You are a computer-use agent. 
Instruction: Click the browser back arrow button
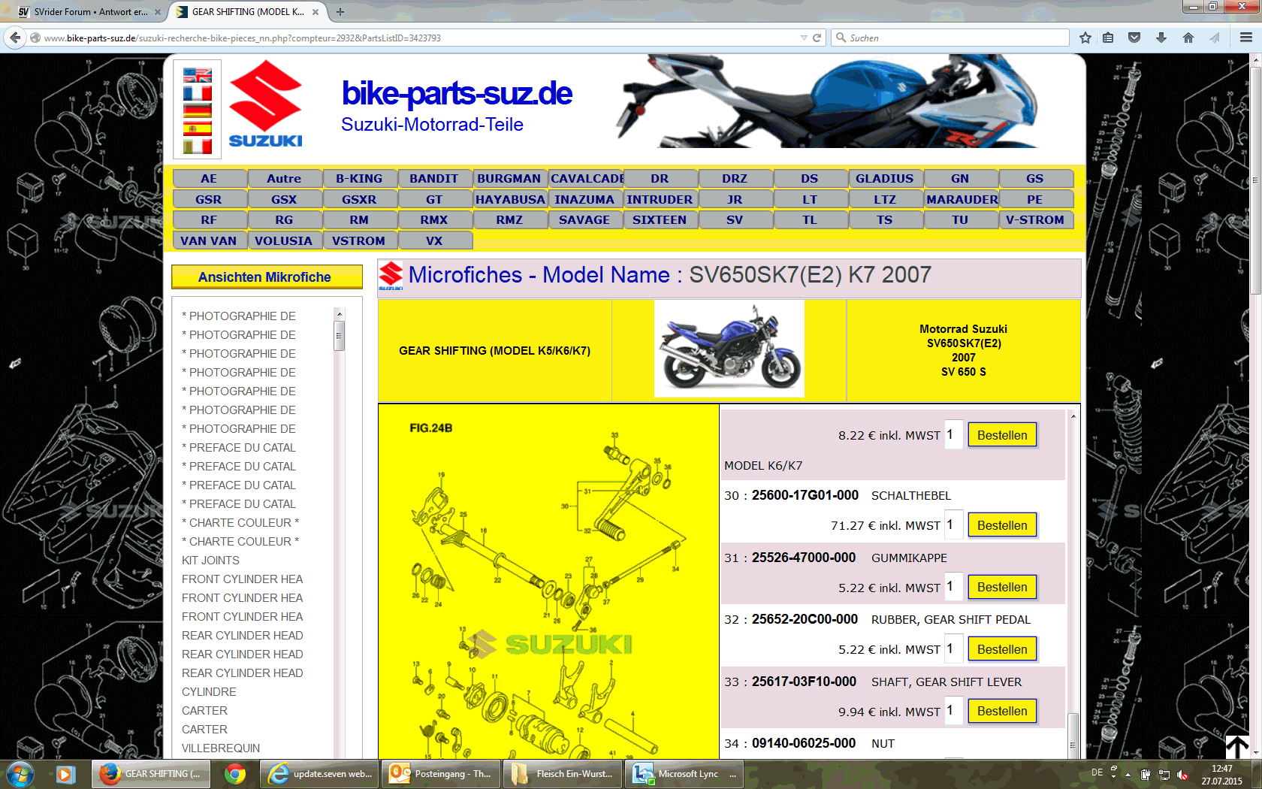coord(15,38)
